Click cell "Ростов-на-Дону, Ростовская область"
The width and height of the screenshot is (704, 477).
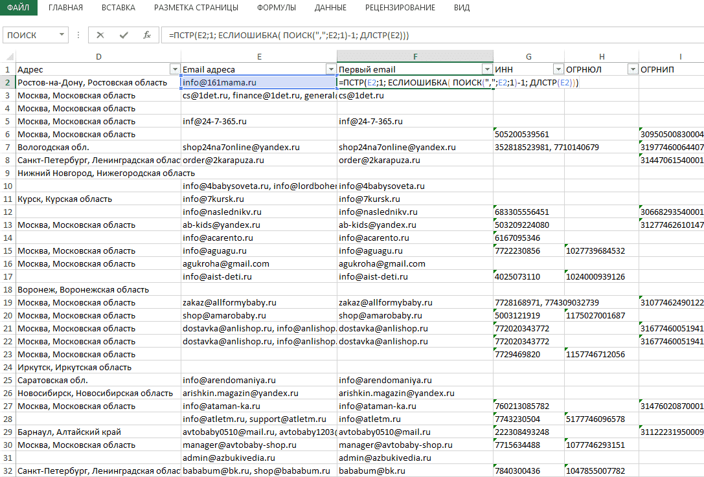98,83
